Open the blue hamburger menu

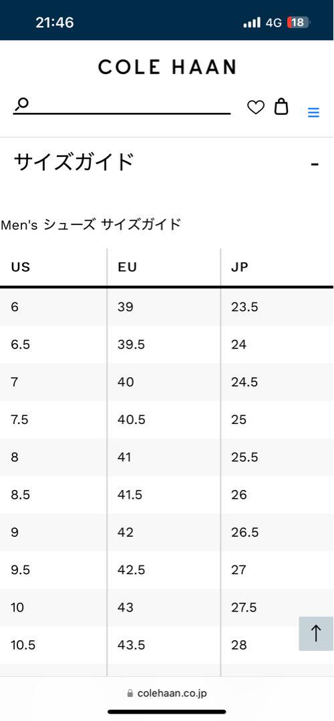click(x=313, y=112)
